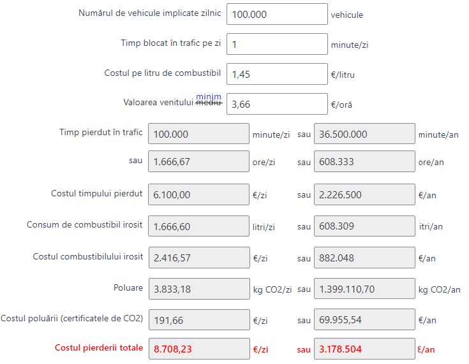This screenshot has height=364, width=469.
Task: Click the 69.955,54 euro per year field
Action: [x=364, y=320]
